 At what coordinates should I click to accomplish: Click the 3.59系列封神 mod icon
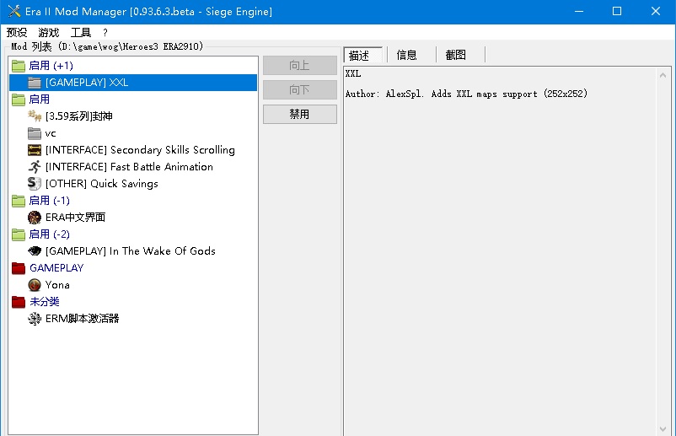pyautogui.click(x=35, y=116)
